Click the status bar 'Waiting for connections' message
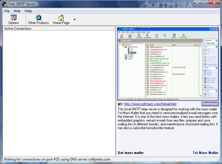222x164 pixels. pos(57,159)
